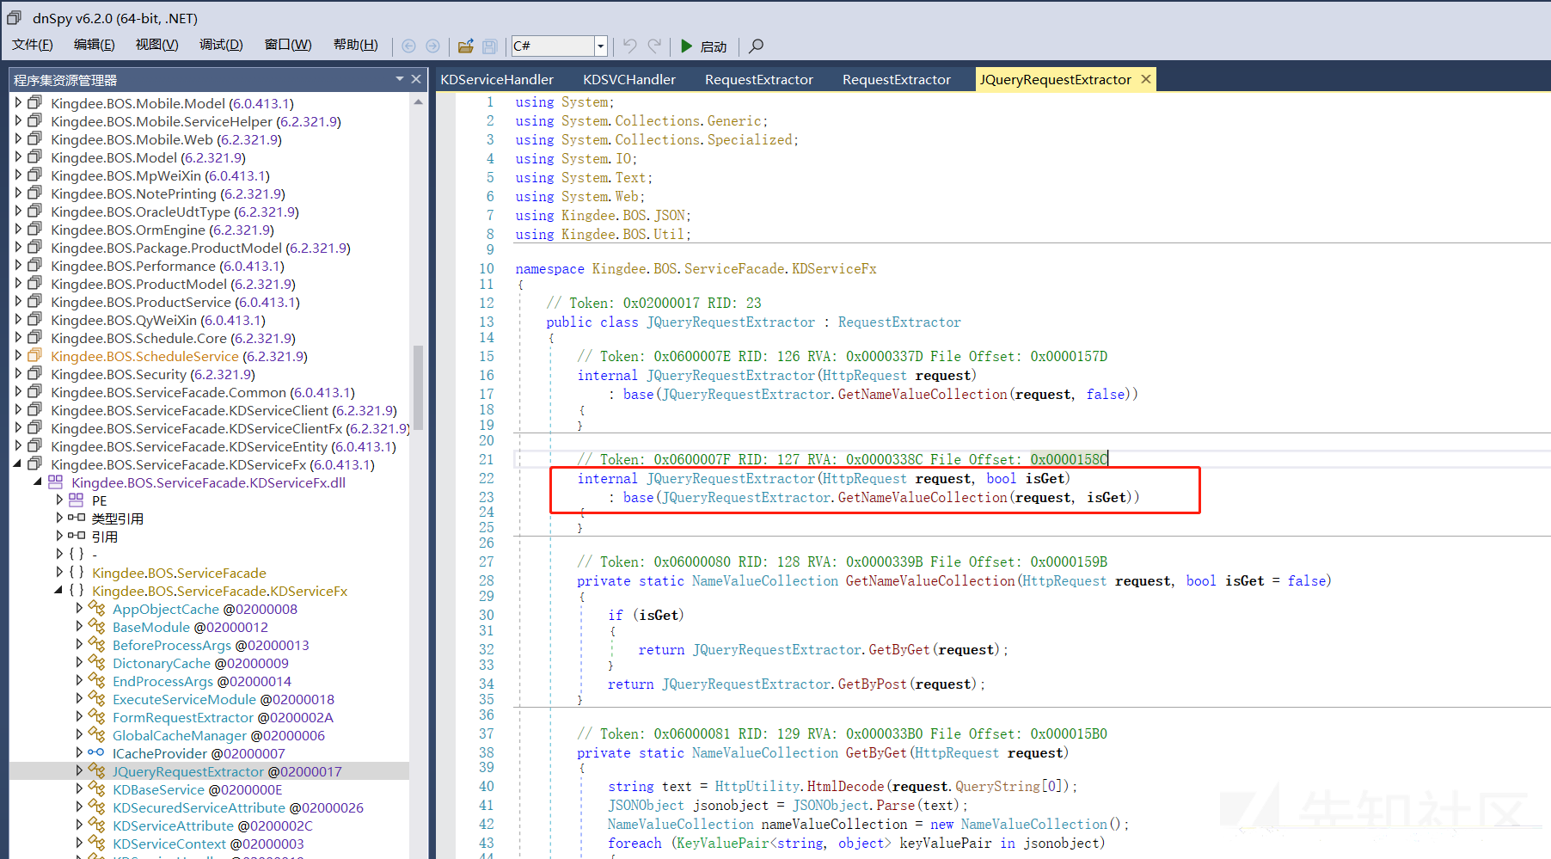Click the assembly tree vertical scrollbar thumb
Screen dimensions: 1551x859
click(x=418, y=387)
